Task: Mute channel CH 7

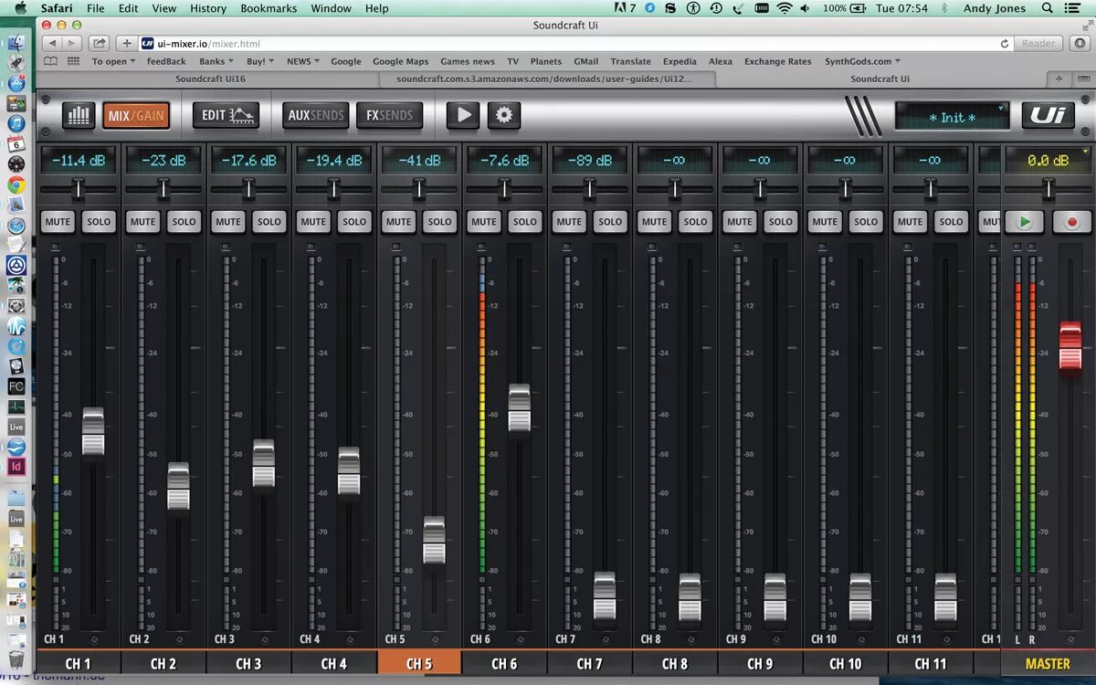Action: pyautogui.click(x=569, y=222)
